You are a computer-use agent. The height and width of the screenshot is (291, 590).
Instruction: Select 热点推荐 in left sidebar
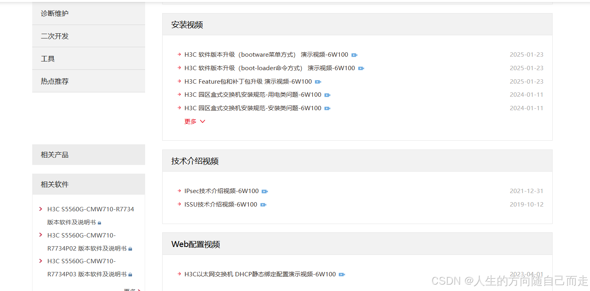click(x=89, y=81)
